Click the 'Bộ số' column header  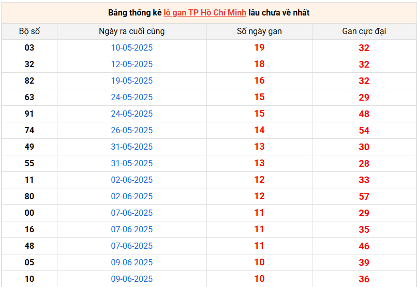(29, 31)
